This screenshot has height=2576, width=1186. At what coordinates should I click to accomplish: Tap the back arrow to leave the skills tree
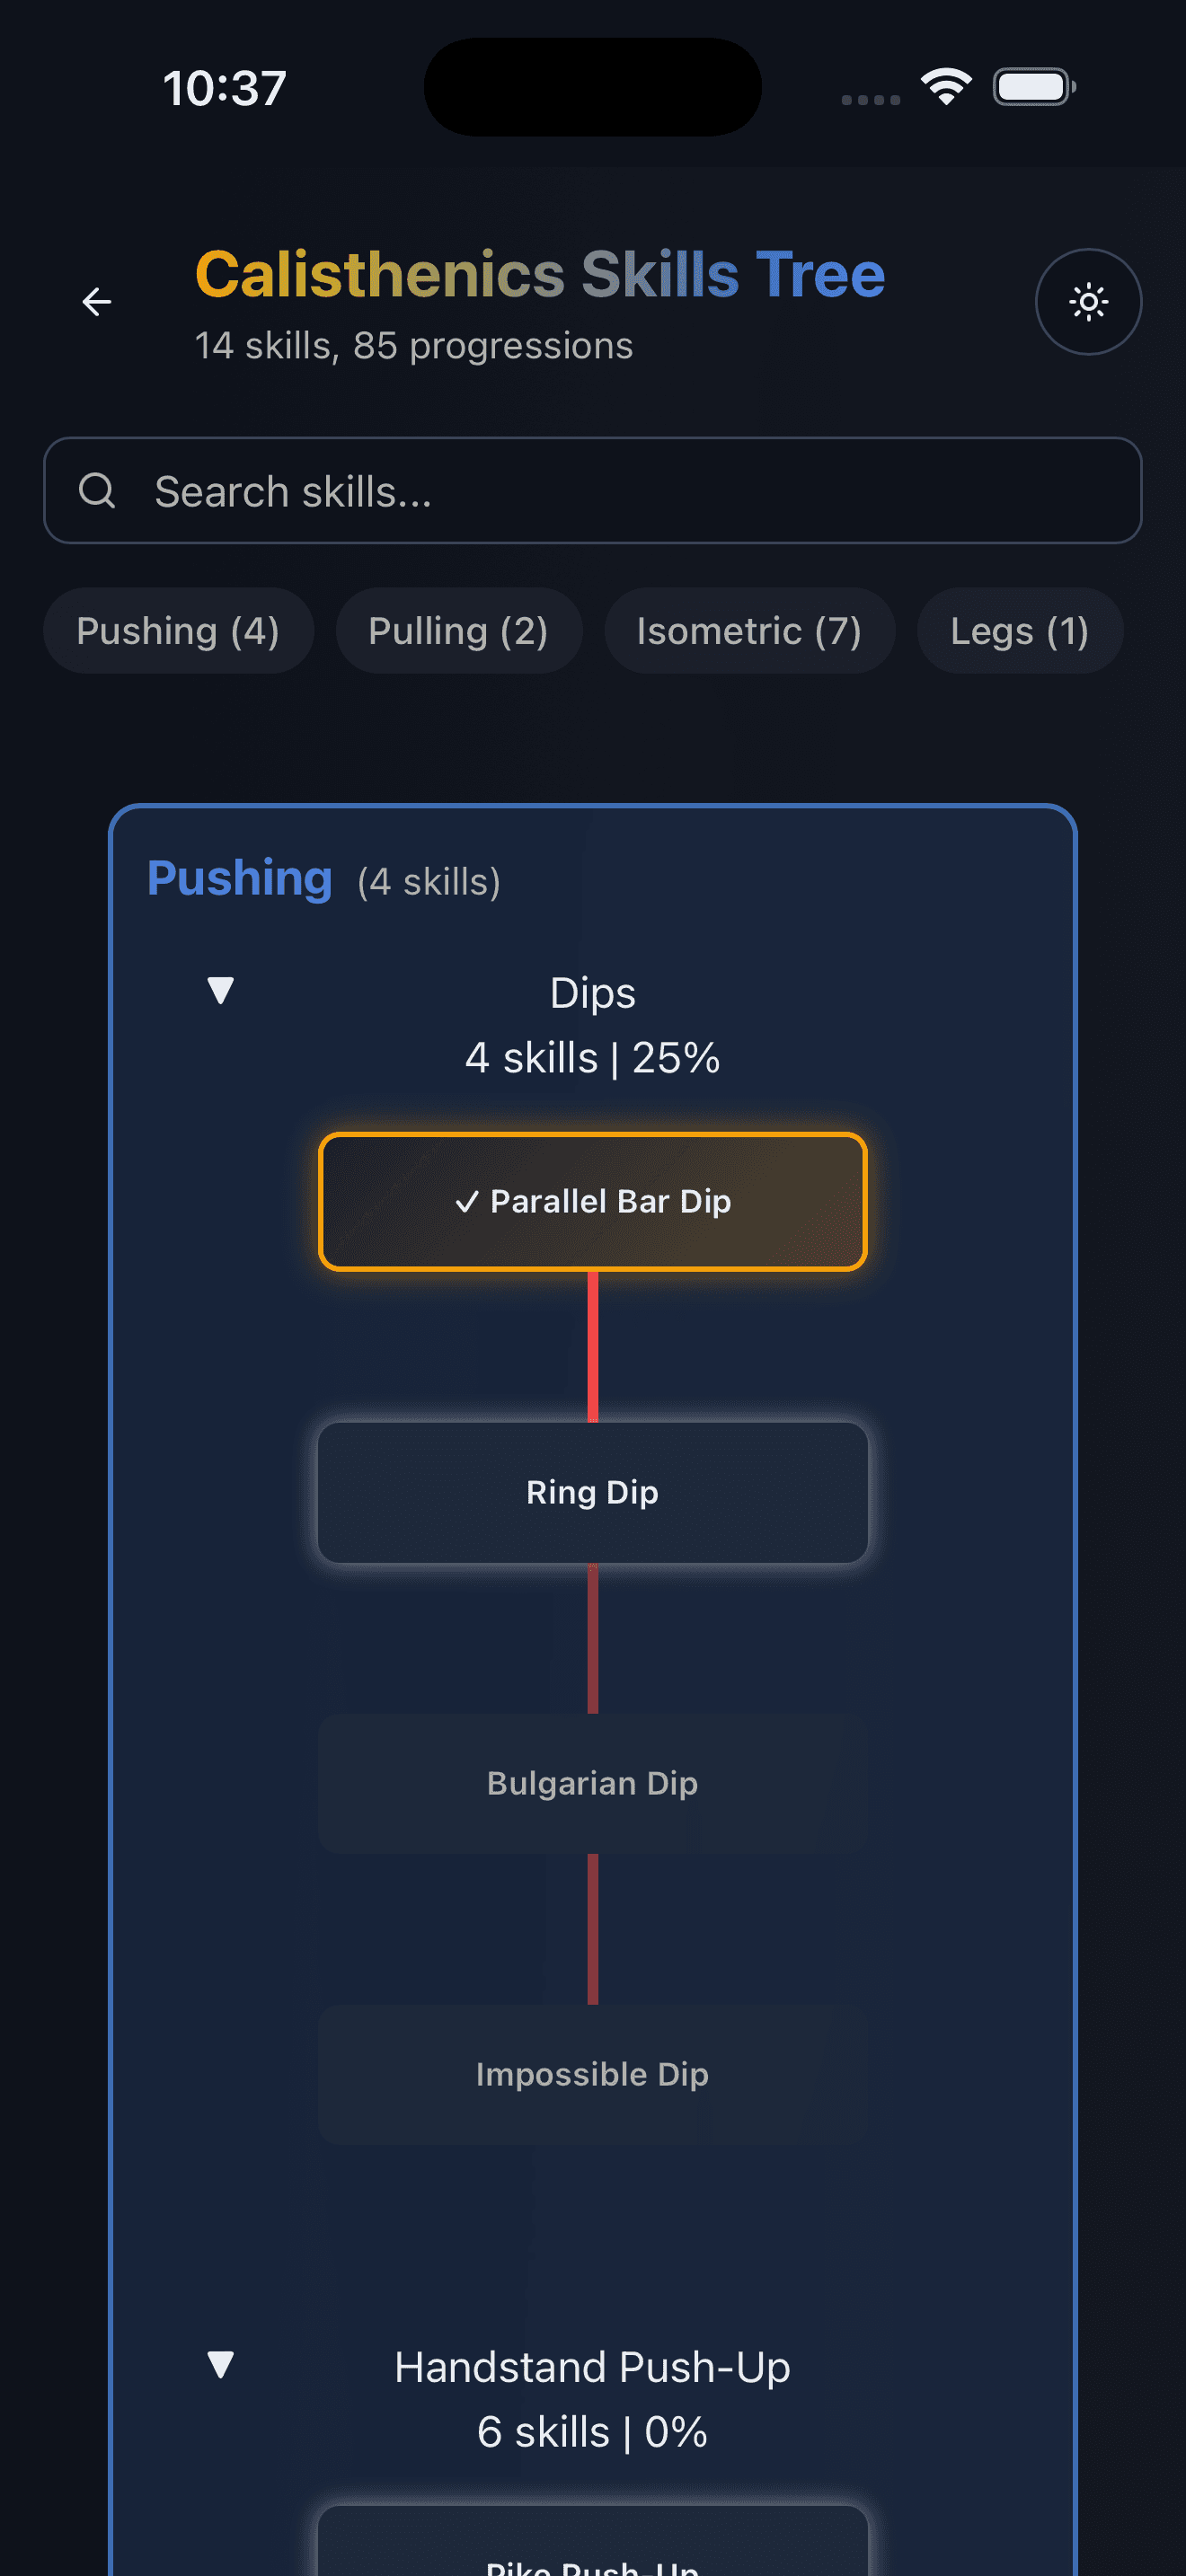pos(96,301)
